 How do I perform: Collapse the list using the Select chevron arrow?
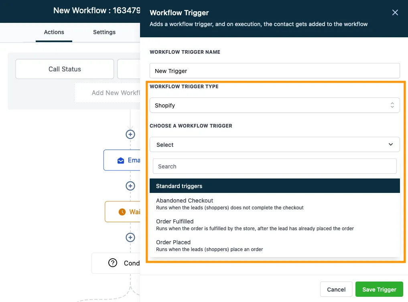click(391, 144)
